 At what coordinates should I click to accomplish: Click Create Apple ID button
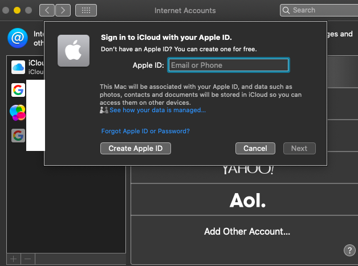click(136, 149)
